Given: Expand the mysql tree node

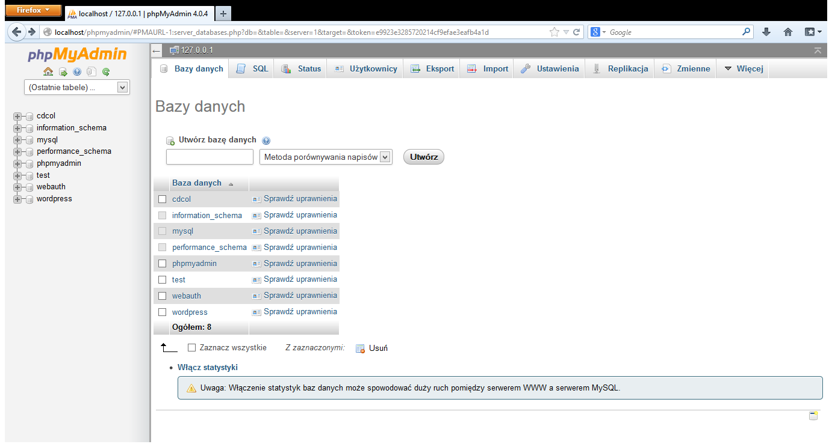Looking at the screenshot, I should click(x=17, y=140).
